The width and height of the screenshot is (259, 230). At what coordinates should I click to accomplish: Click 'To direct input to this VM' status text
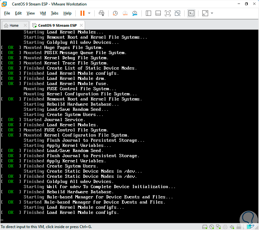point(46,227)
